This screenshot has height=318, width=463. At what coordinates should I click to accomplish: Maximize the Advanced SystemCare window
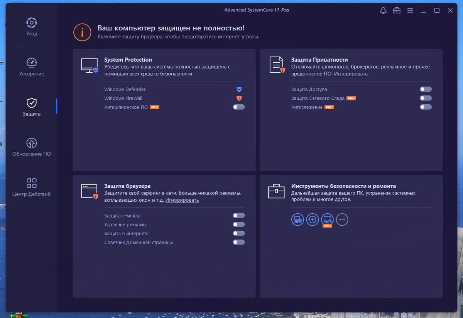coord(437,10)
